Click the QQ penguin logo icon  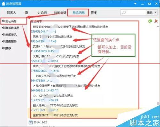click(4, 4)
